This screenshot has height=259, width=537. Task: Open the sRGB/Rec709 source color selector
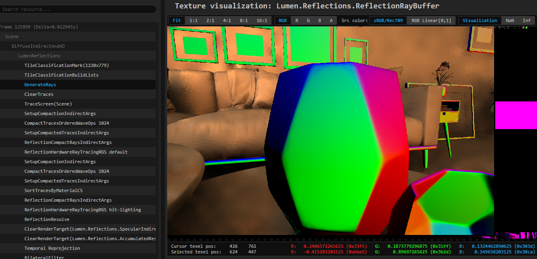pos(387,20)
